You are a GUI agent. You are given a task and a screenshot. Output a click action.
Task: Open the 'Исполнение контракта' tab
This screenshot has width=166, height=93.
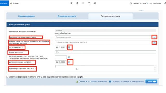(67, 16)
